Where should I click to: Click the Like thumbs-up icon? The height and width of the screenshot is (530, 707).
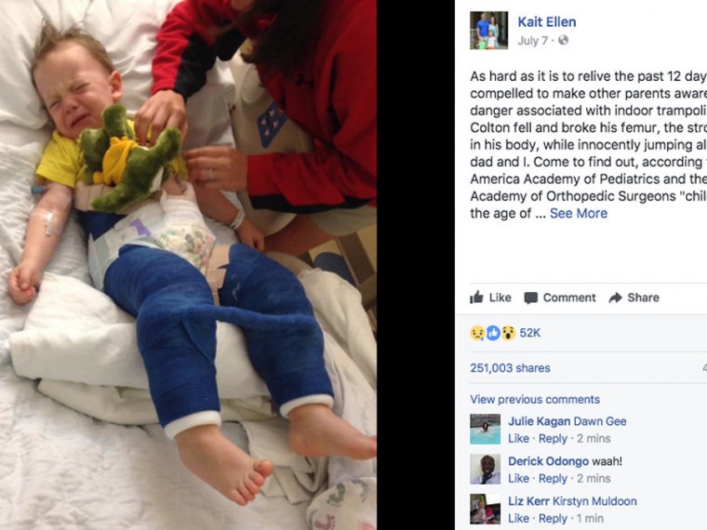tap(476, 297)
